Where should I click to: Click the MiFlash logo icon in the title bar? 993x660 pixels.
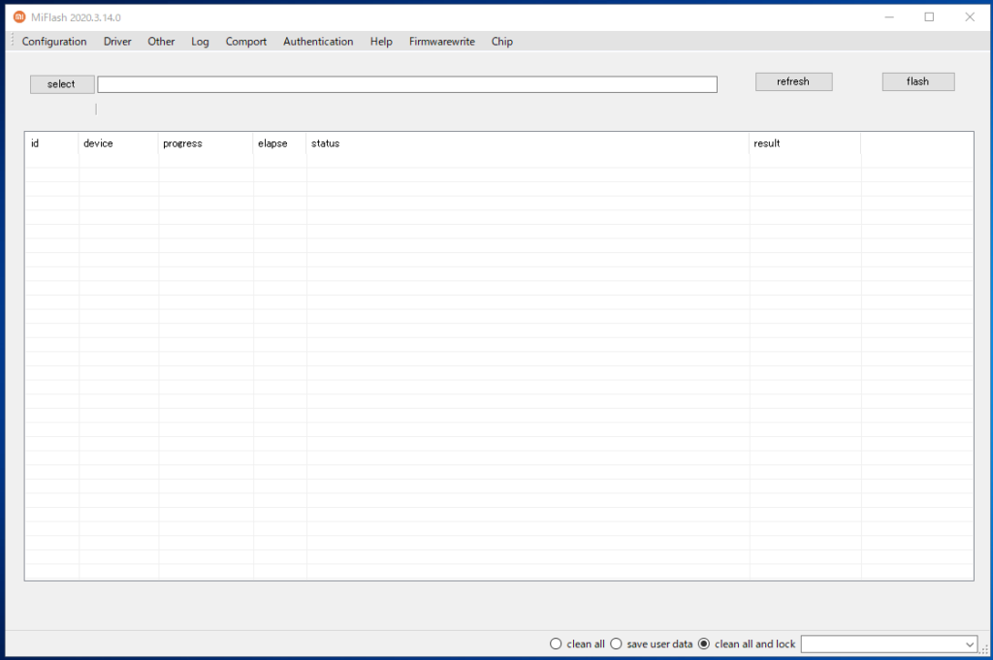[x=17, y=16]
